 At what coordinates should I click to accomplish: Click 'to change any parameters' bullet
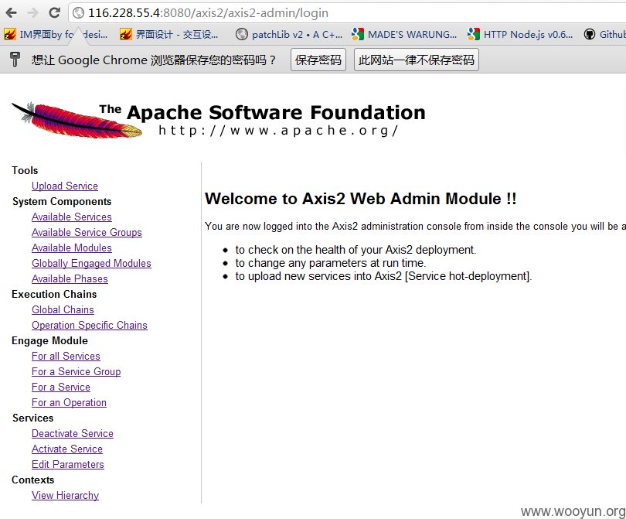pyautogui.click(x=331, y=263)
